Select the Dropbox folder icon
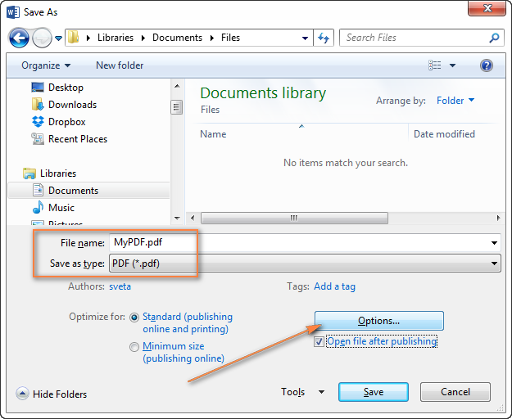512x419 pixels. [x=38, y=122]
